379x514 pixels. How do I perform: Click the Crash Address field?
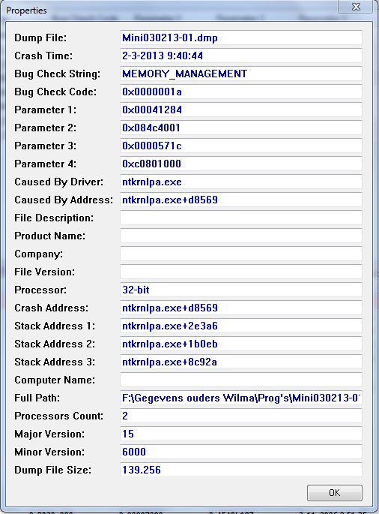pyautogui.click(x=241, y=308)
